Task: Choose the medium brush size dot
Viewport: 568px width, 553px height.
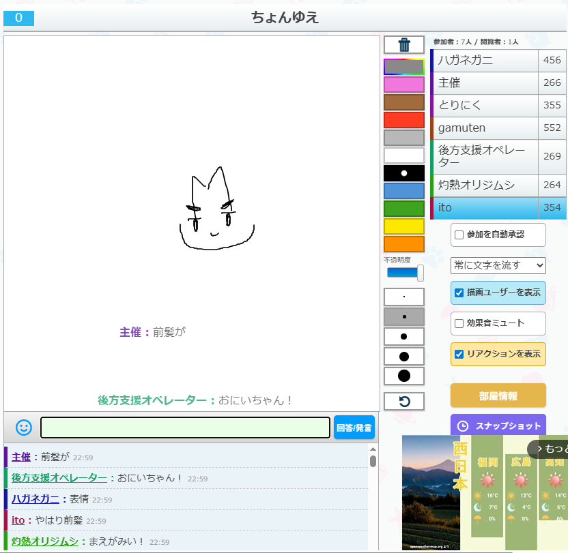Action: pyautogui.click(x=404, y=337)
